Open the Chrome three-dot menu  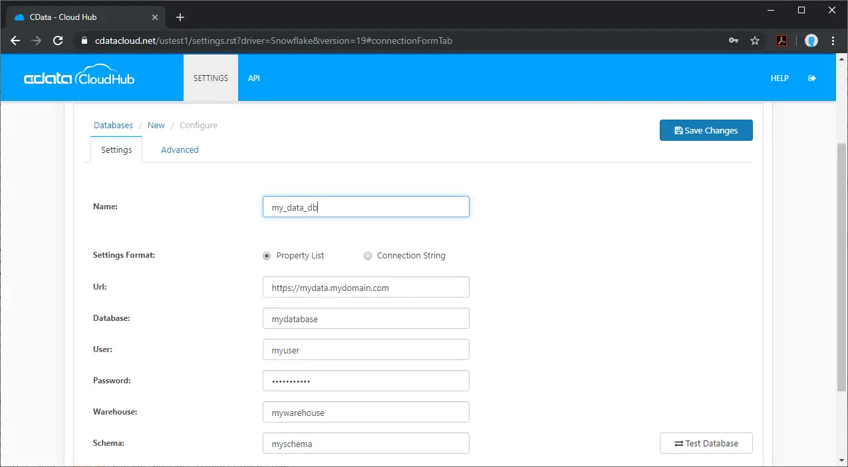[833, 41]
